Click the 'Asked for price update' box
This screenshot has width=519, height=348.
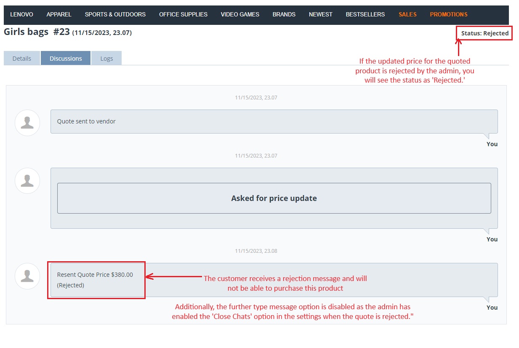274,198
